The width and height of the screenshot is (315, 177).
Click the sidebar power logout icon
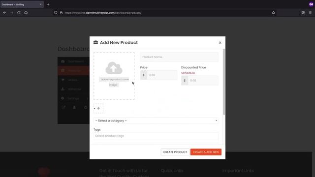(x=86, y=108)
